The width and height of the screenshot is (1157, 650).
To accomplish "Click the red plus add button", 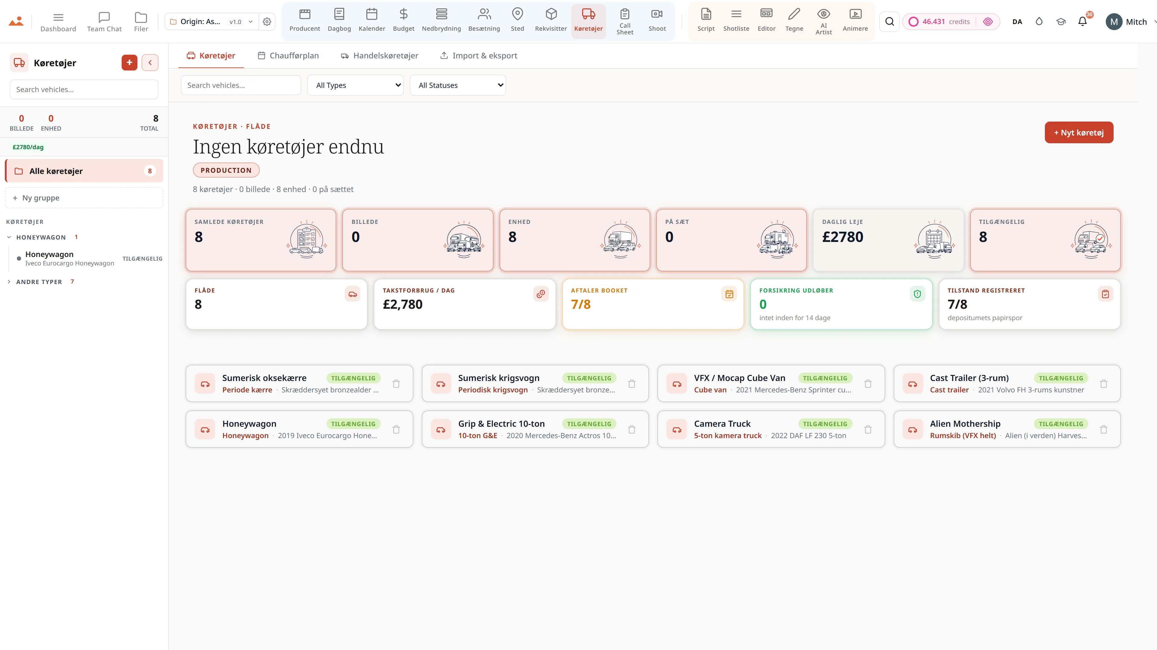I will 129,62.
